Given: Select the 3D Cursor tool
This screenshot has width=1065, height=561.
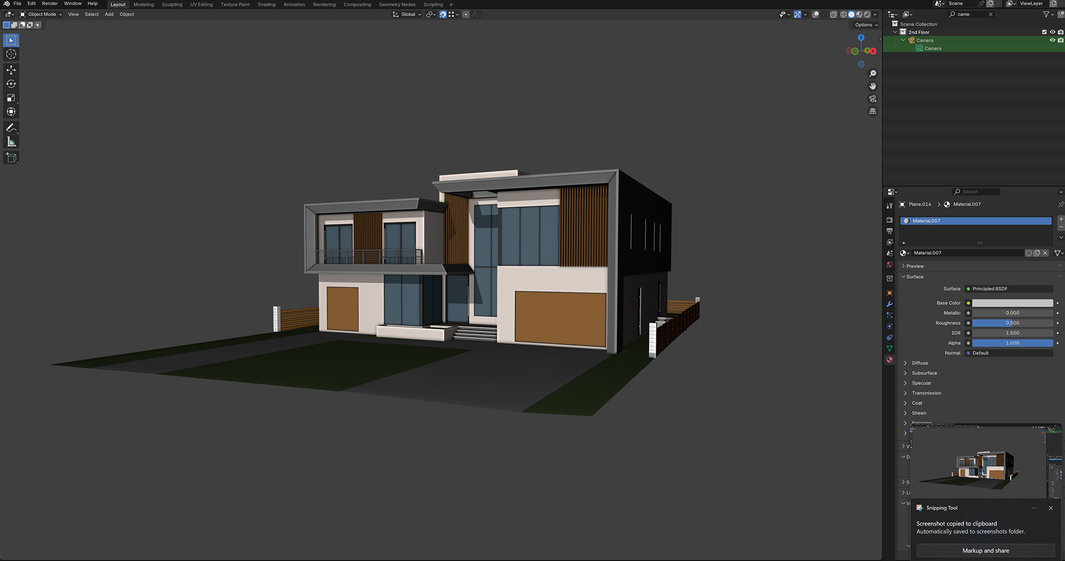Looking at the screenshot, I should point(11,54).
